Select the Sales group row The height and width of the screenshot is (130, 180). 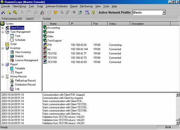coord(51,36)
